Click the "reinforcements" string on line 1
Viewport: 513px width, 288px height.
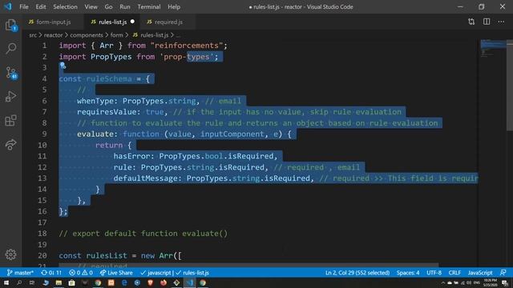pyautogui.click(x=187, y=46)
